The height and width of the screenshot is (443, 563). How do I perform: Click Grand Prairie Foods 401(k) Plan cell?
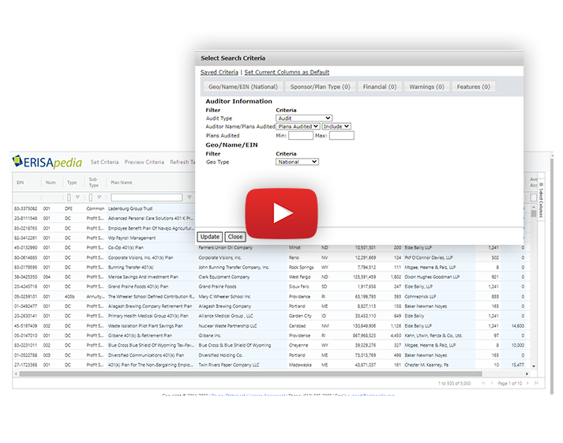pyautogui.click(x=138, y=287)
